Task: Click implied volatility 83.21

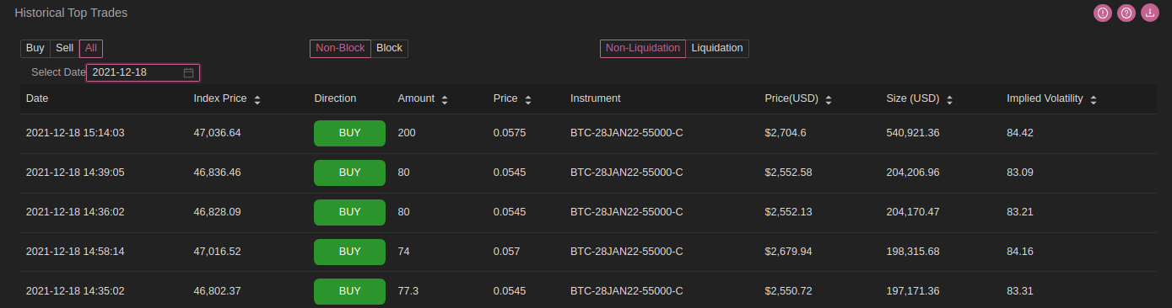Action: [1020, 212]
